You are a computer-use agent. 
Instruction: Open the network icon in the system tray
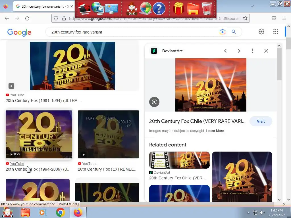click(255, 213)
